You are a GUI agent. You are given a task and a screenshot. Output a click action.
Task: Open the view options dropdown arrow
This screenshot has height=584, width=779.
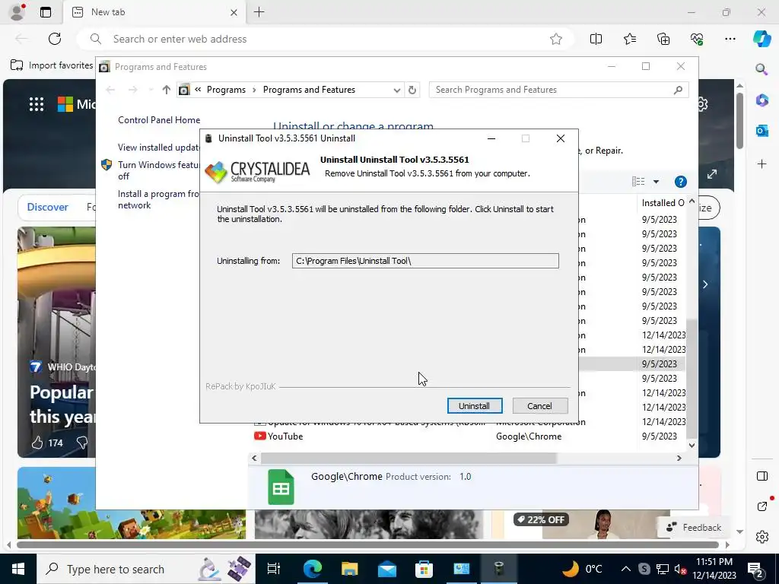[x=656, y=182]
